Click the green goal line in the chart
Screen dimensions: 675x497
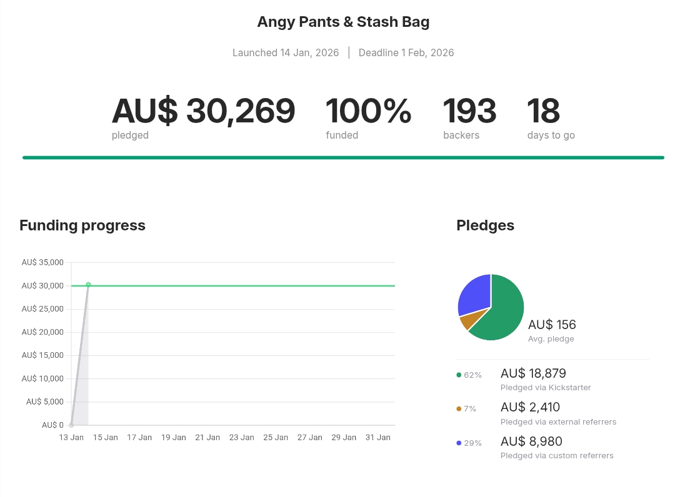pos(250,286)
